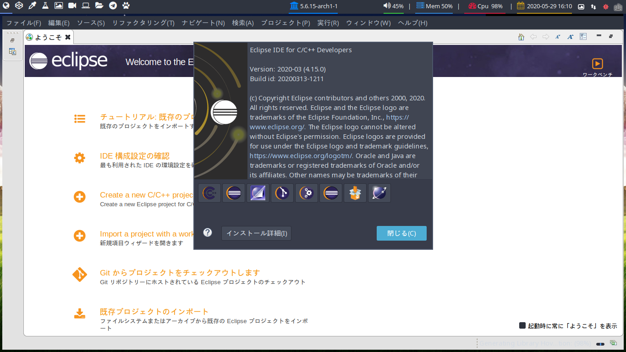Click the back arrow in Welcome toolbar
626x352 pixels.
(533, 37)
